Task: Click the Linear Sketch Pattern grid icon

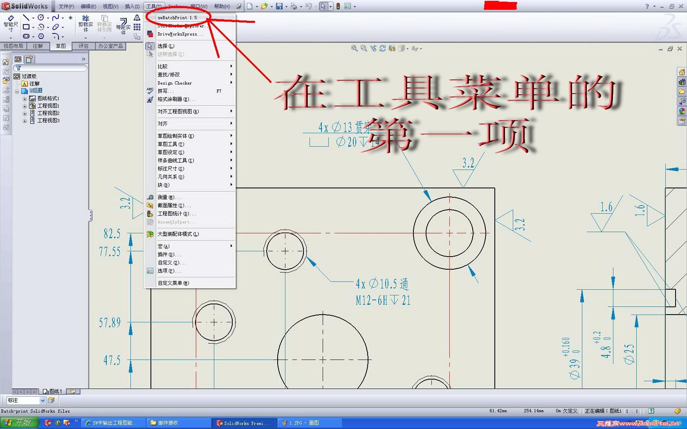Action: point(137,27)
